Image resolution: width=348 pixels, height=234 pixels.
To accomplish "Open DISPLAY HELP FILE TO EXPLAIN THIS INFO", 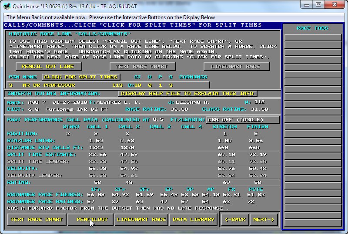I will pyautogui.click(x=187, y=94).
